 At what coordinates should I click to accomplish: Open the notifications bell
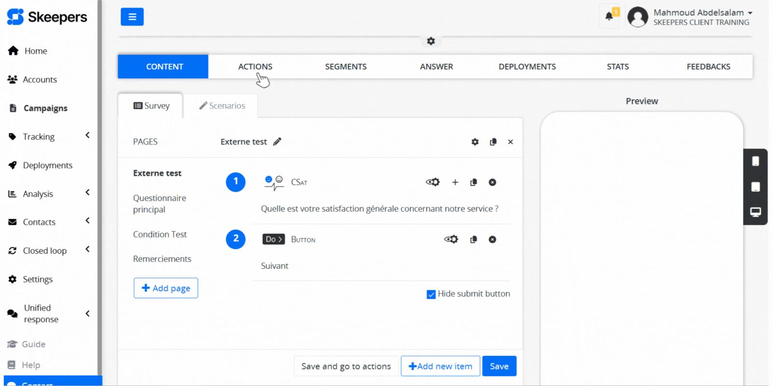(609, 16)
